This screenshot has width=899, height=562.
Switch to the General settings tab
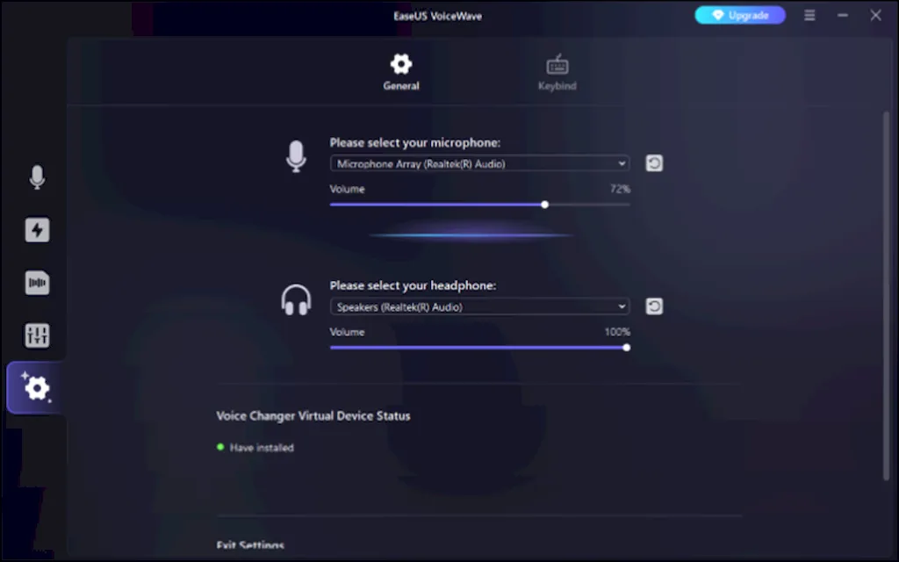(x=401, y=72)
